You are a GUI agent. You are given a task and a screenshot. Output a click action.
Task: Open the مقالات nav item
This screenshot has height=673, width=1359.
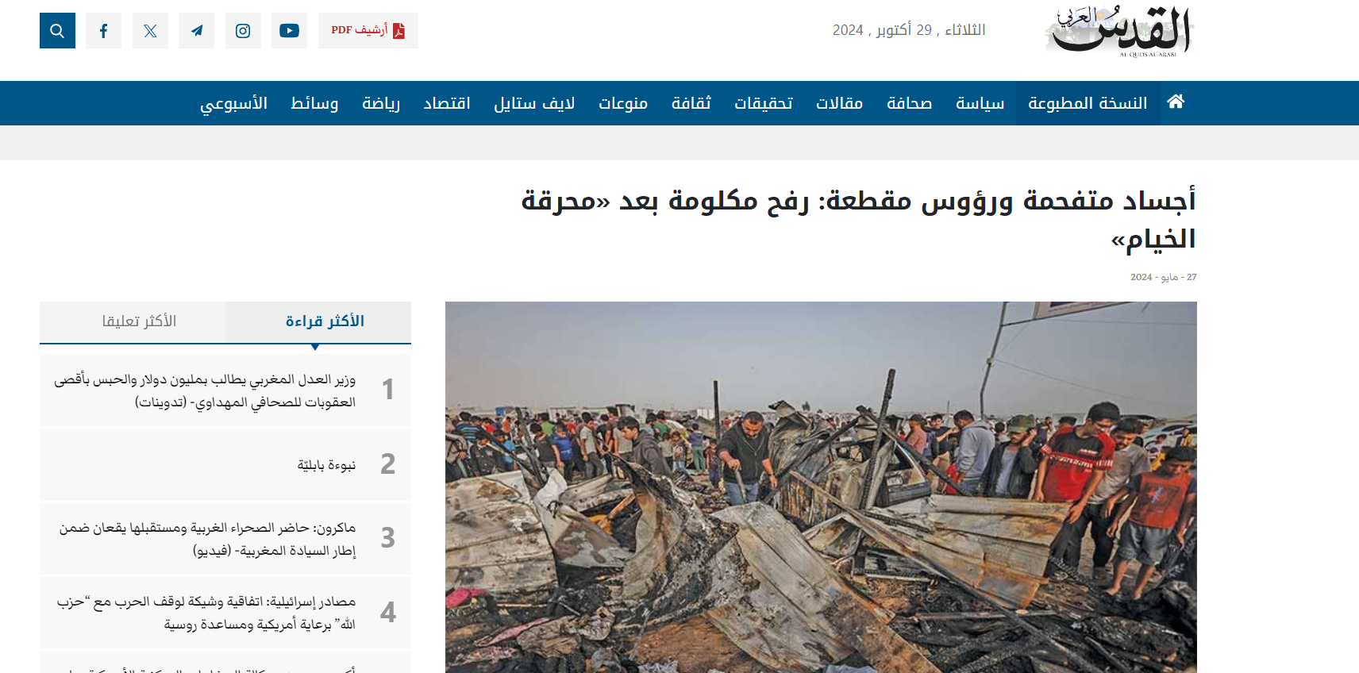[x=839, y=103]
